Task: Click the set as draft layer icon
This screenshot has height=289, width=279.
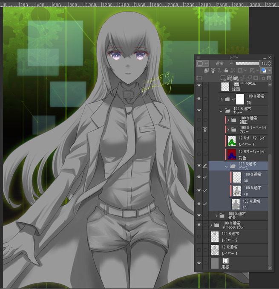Action: point(219,70)
